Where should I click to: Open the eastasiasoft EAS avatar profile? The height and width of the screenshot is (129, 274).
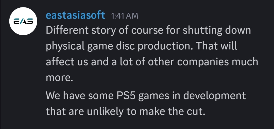23,21
